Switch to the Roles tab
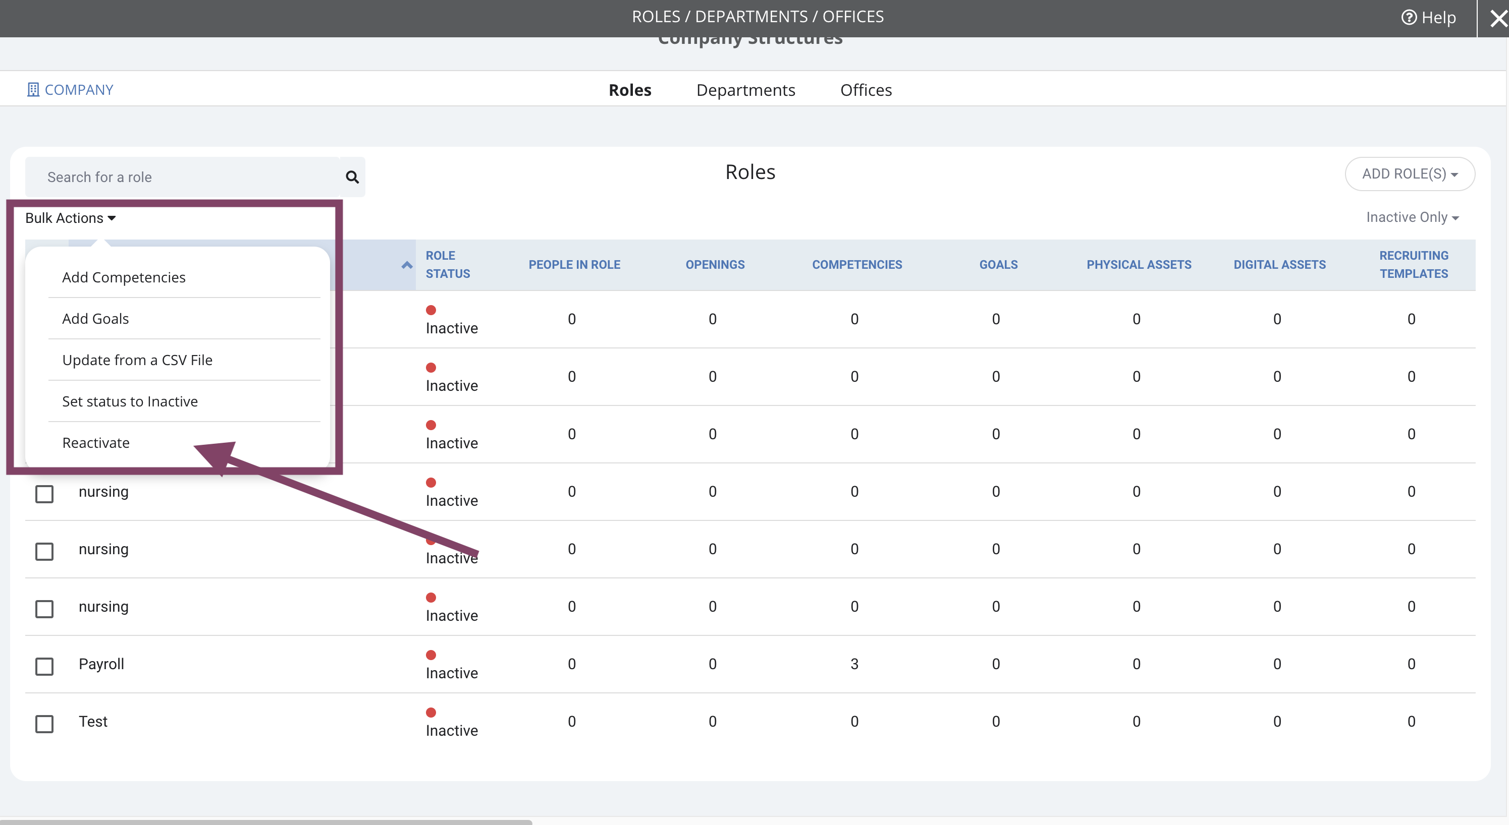Viewport: 1509px width, 825px height. tap(630, 90)
